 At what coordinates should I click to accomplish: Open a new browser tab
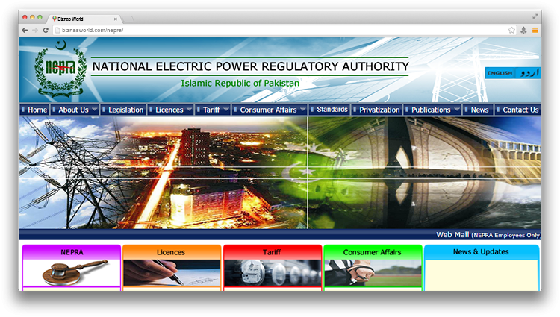click(128, 19)
